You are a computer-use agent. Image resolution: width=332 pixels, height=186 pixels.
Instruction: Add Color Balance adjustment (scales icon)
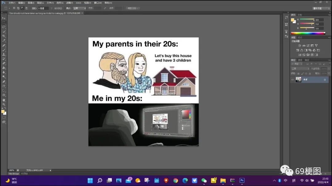[302, 50]
